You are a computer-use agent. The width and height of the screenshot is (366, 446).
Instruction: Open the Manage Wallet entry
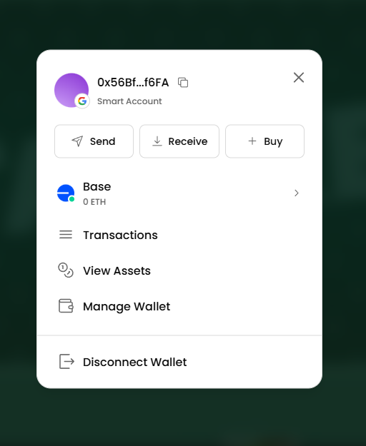click(x=179, y=306)
